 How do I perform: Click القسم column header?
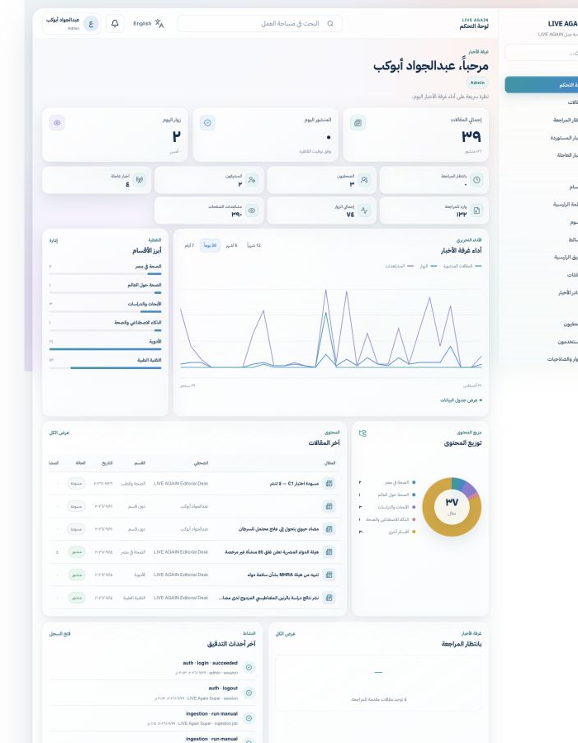(140, 463)
